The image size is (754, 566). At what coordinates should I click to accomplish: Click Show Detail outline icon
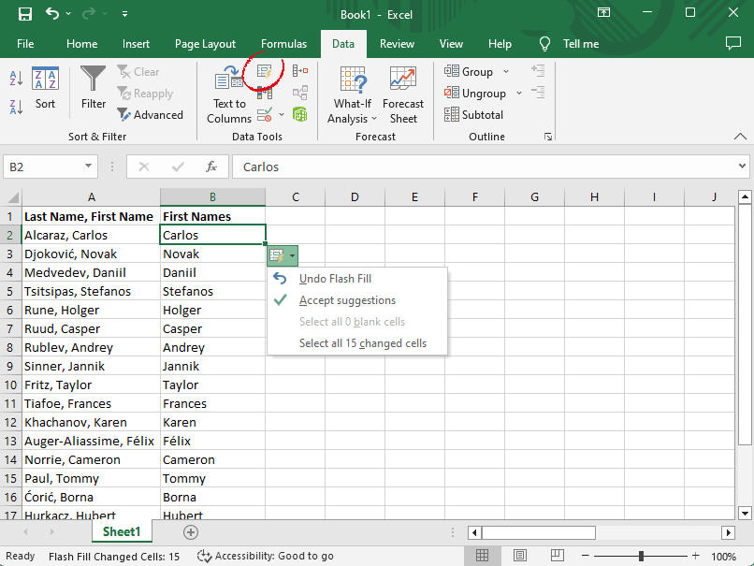click(538, 71)
